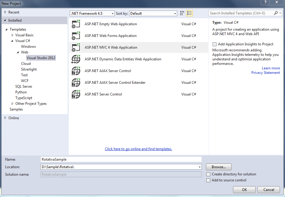This screenshot has height=197, width=285.
Task: Check Create directory for solution
Action: click(208, 174)
